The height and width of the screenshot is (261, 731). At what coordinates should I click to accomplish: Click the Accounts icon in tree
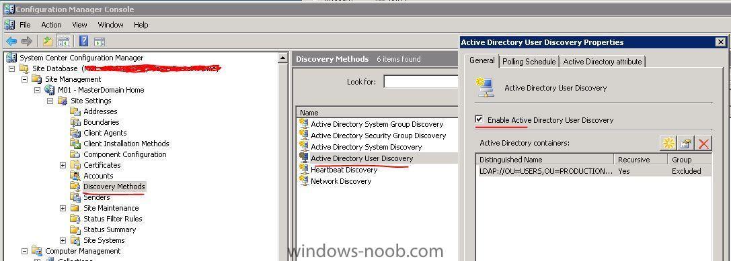point(75,175)
